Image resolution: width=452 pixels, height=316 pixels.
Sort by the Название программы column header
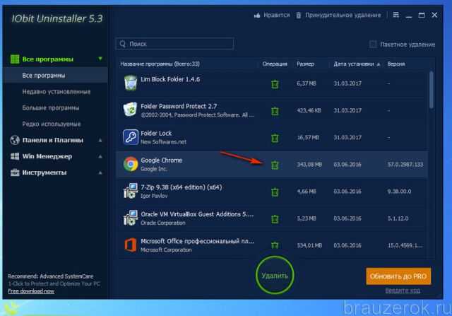coord(160,64)
